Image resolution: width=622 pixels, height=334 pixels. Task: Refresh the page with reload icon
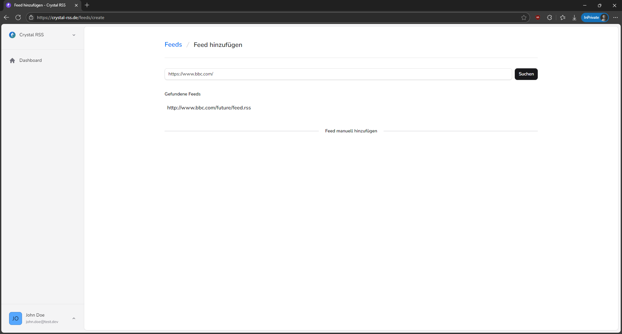point(18,17)
